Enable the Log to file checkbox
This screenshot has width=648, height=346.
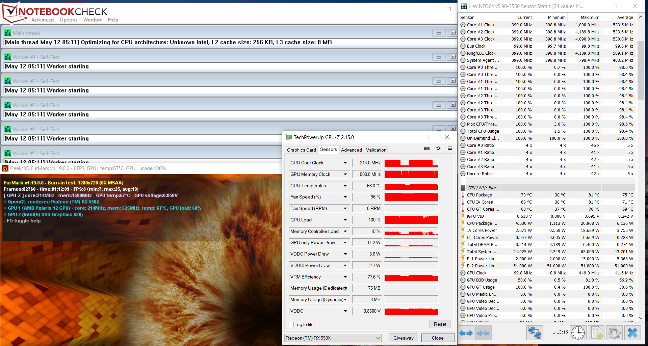coord(291,324)
